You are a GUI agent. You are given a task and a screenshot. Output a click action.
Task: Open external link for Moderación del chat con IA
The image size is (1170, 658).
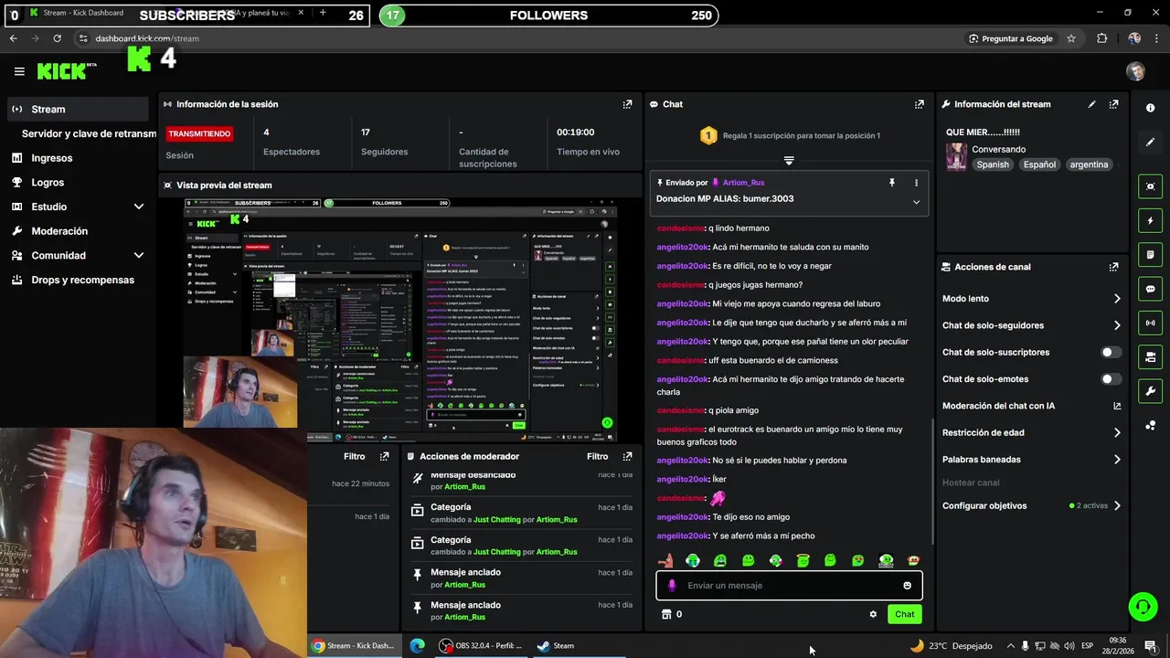click(x=1117, y=406)
